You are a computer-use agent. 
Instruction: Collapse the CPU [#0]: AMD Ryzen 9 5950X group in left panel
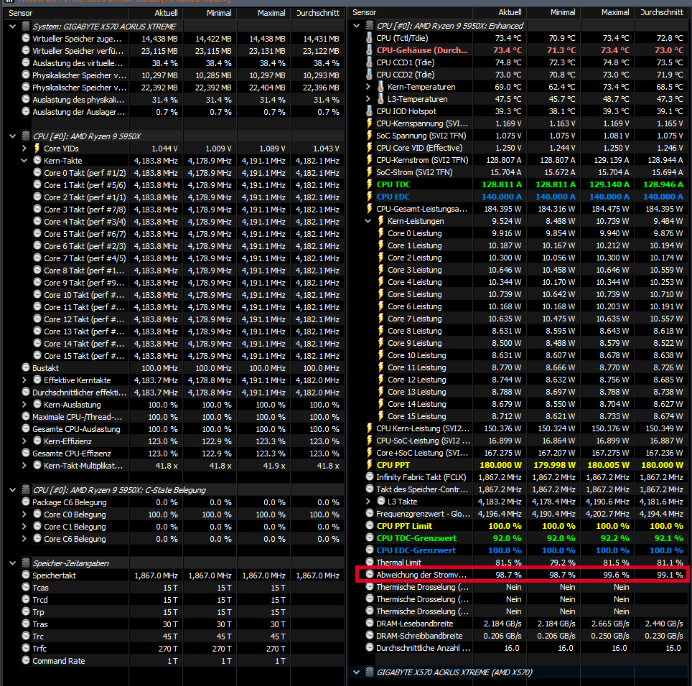pos(12,136)
